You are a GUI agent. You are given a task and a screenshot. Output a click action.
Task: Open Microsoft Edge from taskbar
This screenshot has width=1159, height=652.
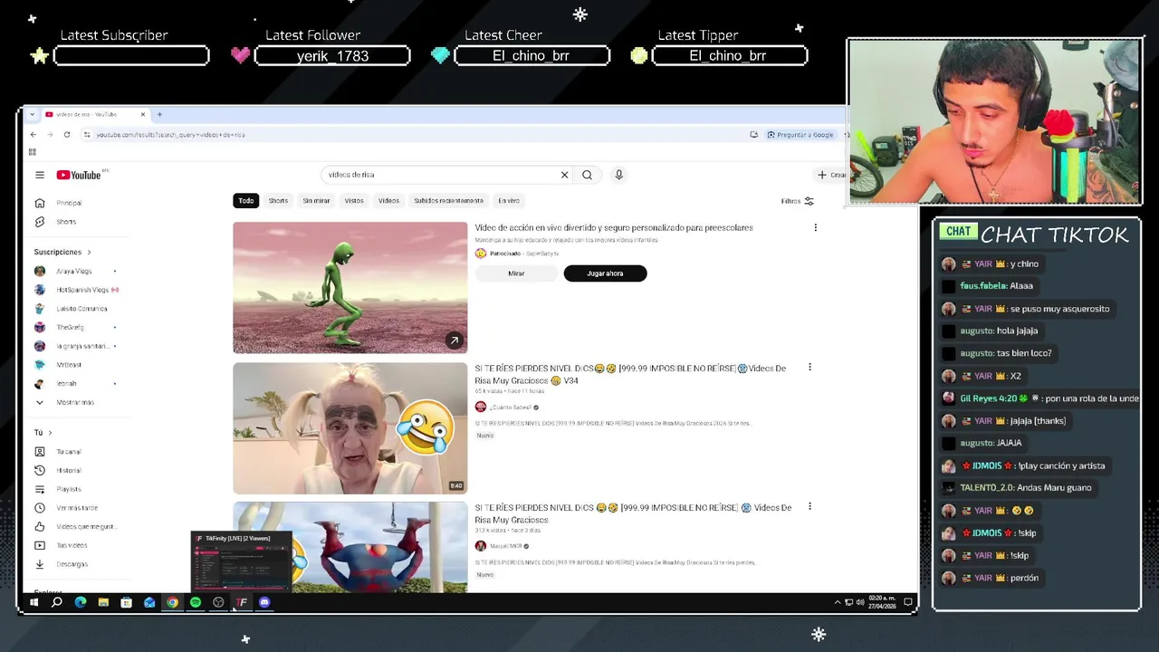point(81,602)
